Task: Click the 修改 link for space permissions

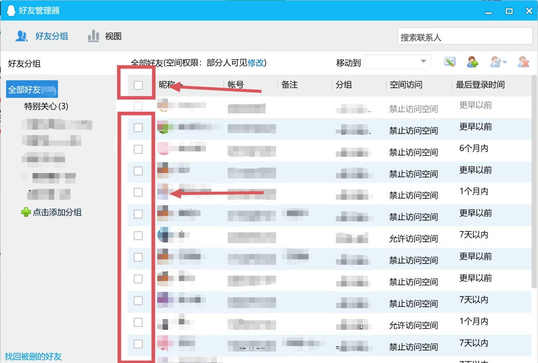Action: click(256, 63)
